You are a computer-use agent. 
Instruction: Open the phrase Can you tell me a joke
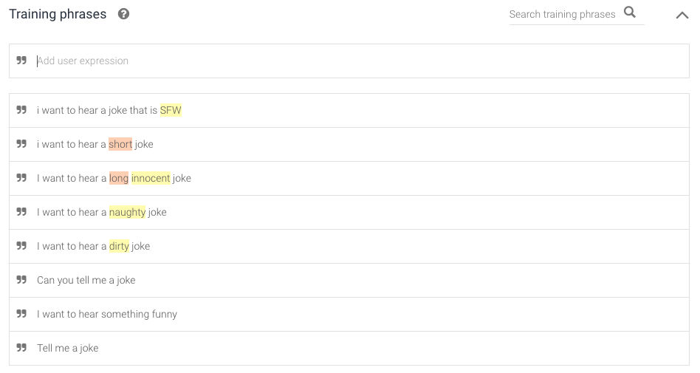[x=349, y=280]
